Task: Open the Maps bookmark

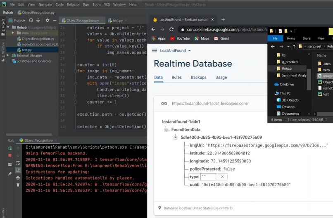Action: coord(202,38)
